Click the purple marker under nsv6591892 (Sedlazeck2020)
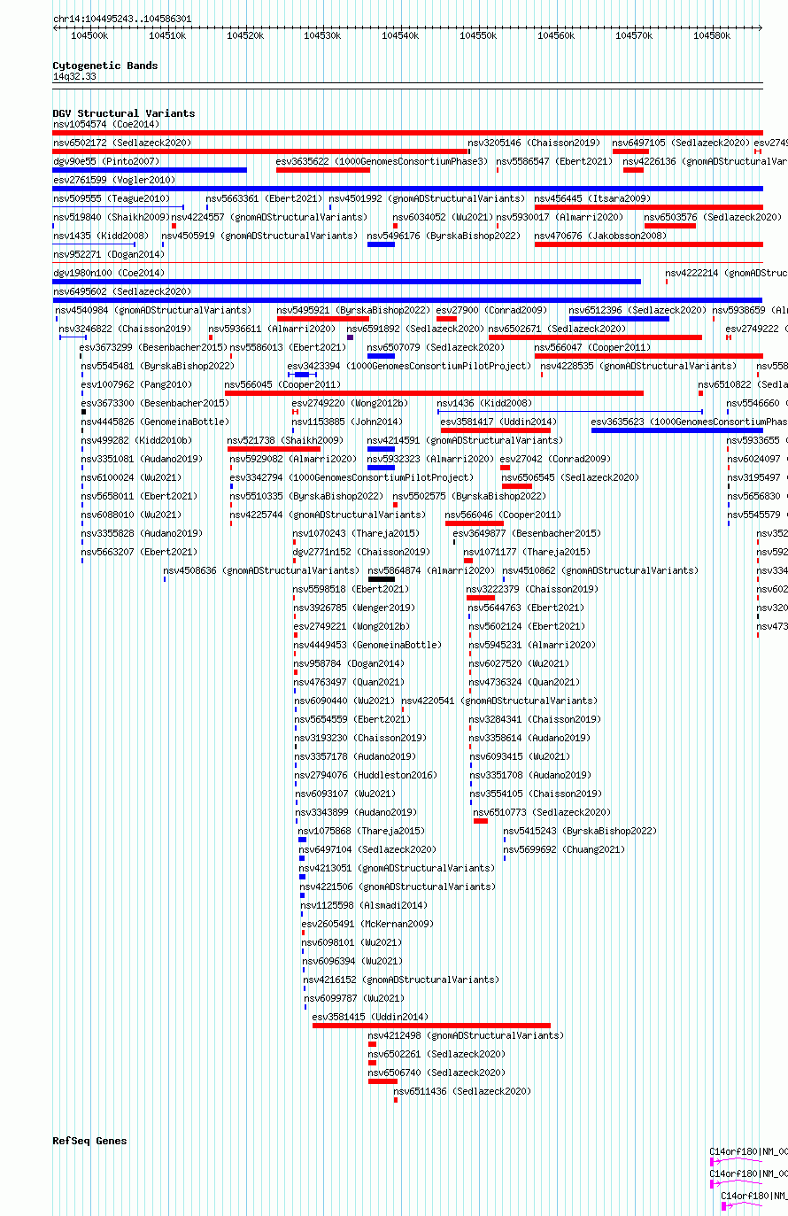The image size is (788, 1216). (351, 337)
